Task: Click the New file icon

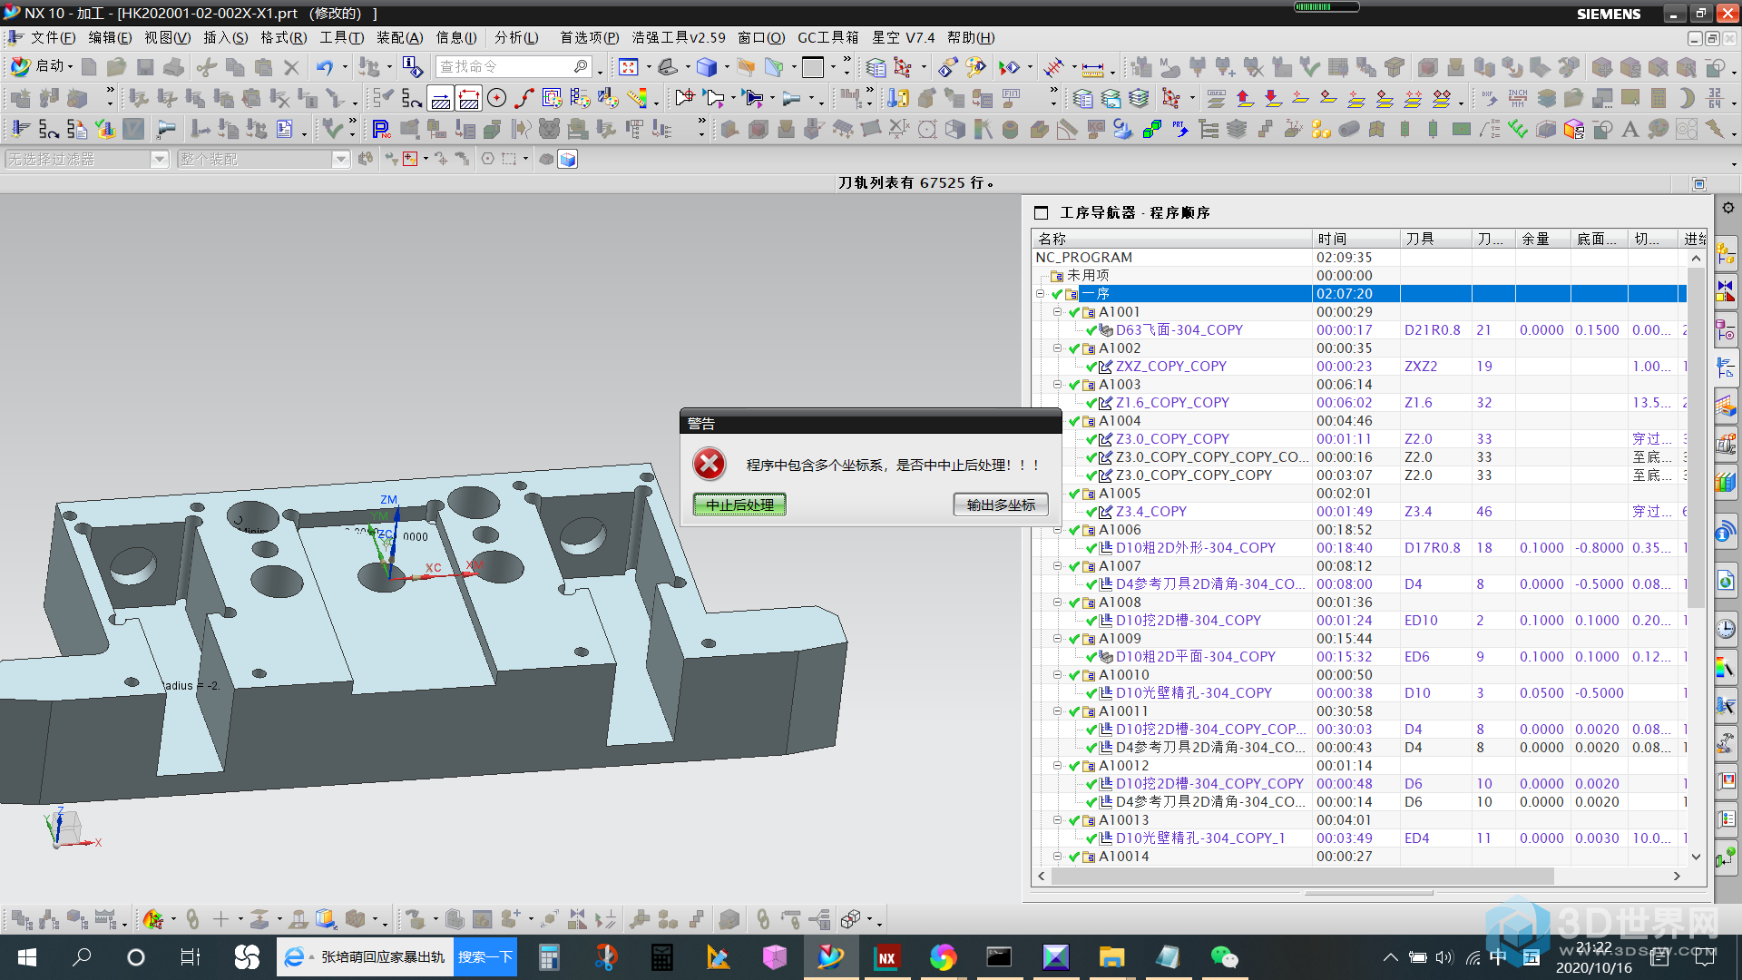Action: (89, 66)
